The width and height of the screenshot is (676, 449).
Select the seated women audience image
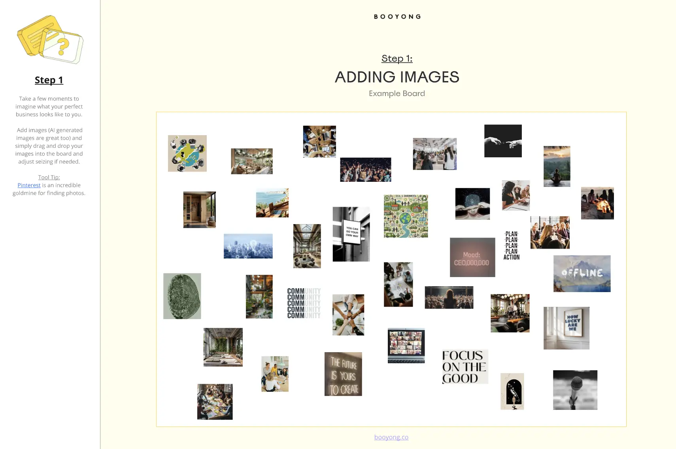(x=549, y=232)
